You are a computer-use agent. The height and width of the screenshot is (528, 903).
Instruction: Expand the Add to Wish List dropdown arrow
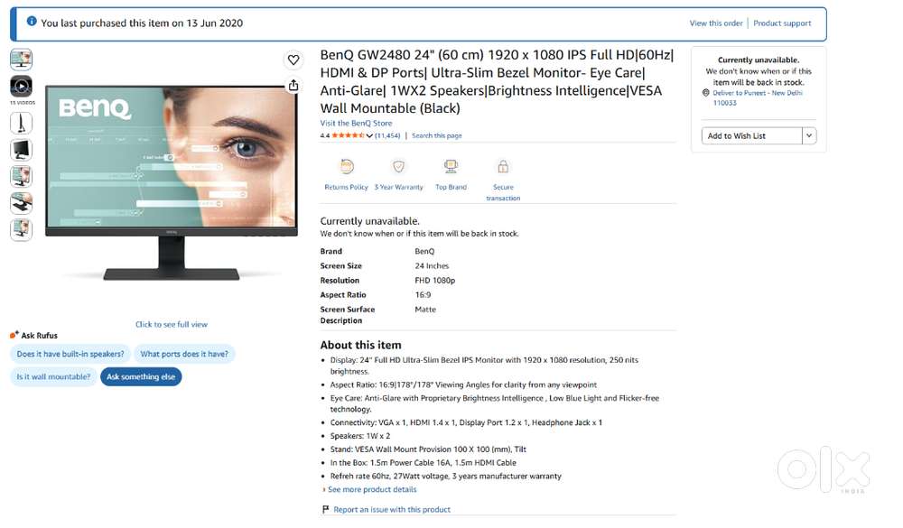point(809,136)
